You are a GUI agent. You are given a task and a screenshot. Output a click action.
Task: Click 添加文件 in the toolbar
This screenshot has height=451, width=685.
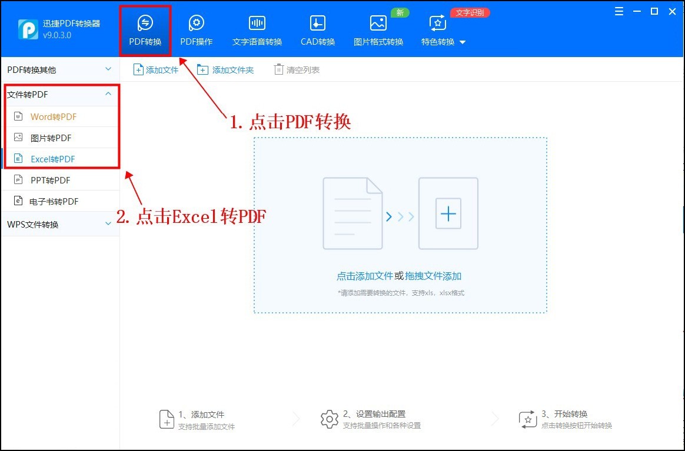(x=155, y=69)
